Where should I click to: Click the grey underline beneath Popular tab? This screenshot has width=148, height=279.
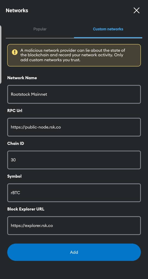click(40, 38)
